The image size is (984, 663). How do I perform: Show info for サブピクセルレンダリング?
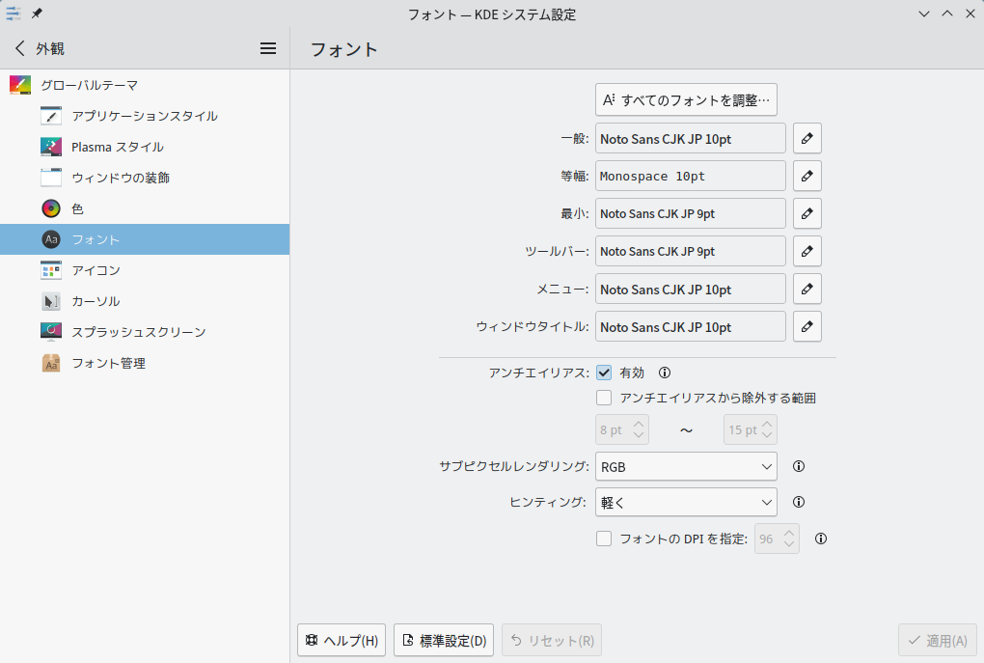click(x=798, y=466)
